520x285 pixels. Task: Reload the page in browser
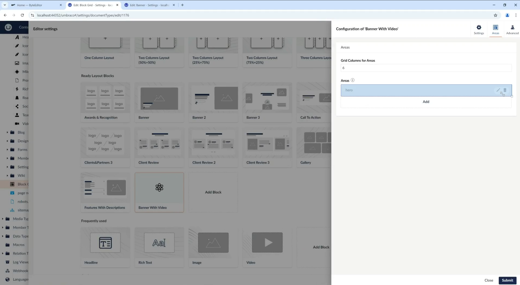click(x=22, y=15)
